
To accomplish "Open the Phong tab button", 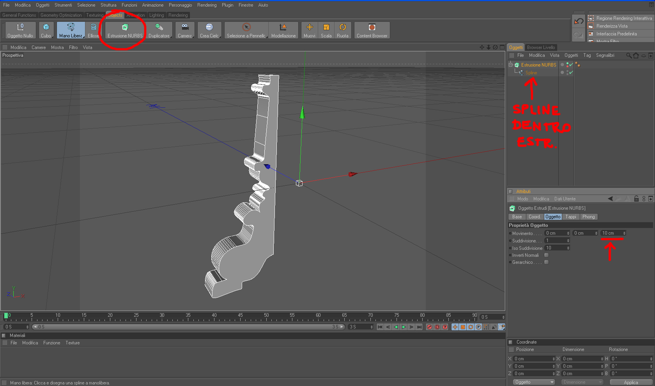I will pyautogui.click(x=589, y=217).
